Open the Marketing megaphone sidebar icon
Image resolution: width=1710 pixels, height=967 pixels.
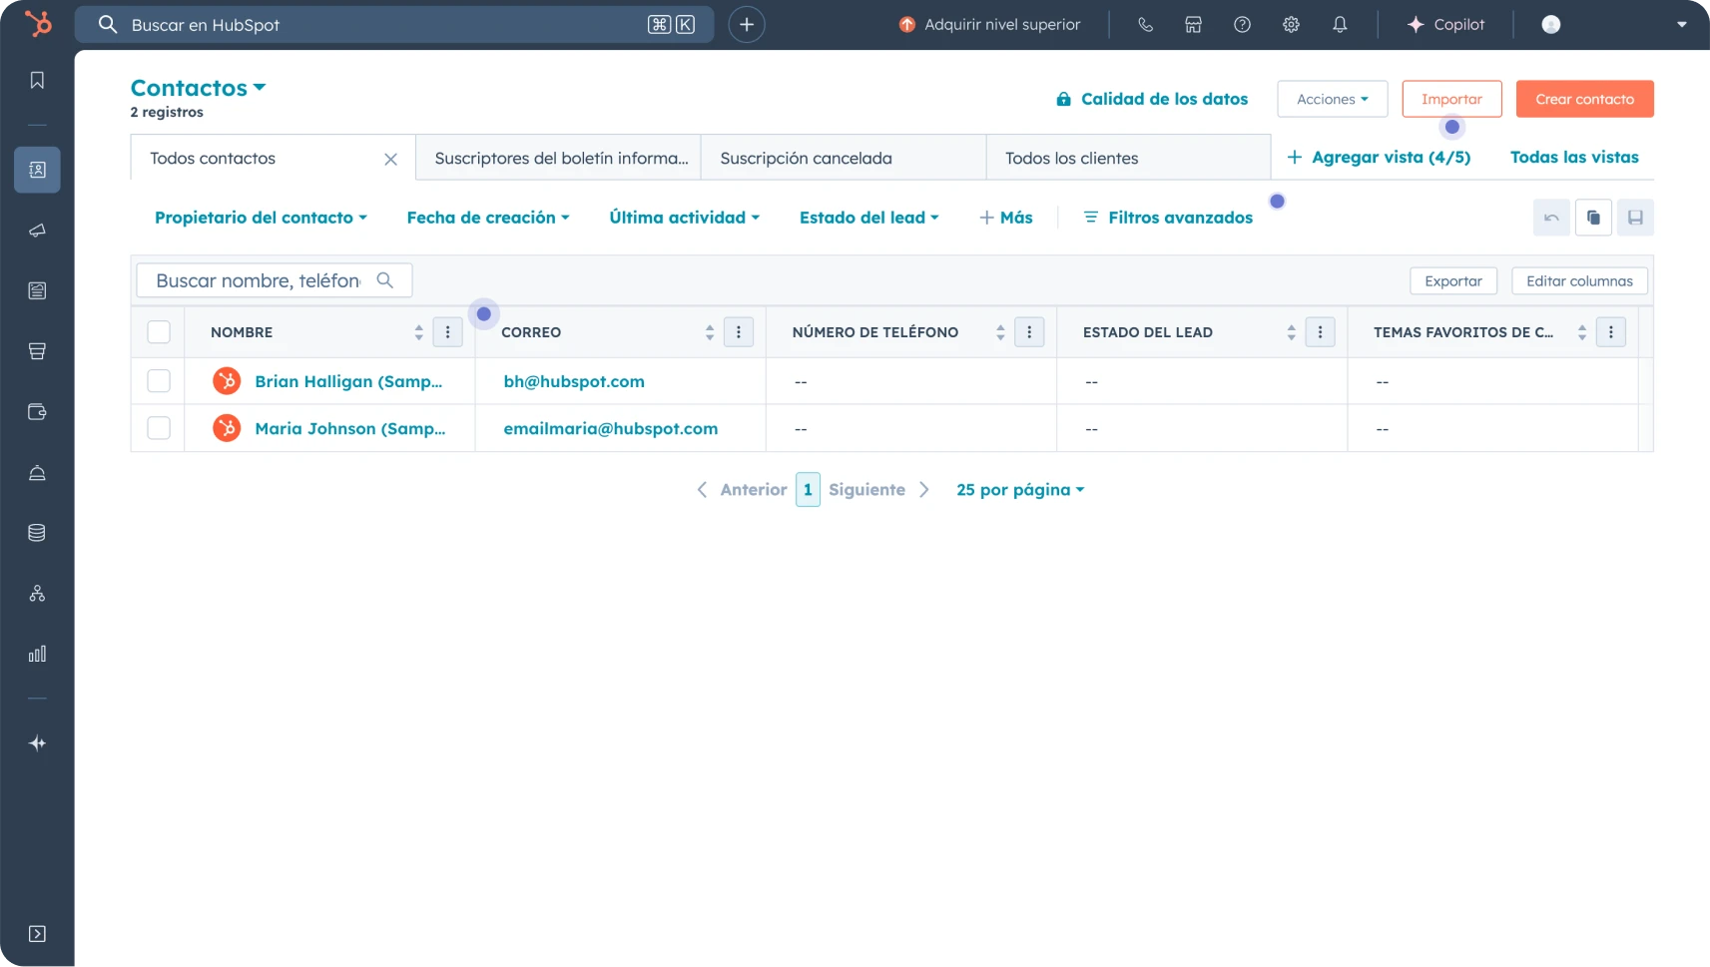(x=37, y=231)
